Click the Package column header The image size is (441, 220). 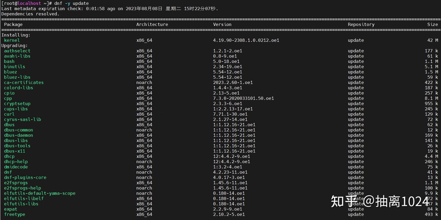pos(13,24)
